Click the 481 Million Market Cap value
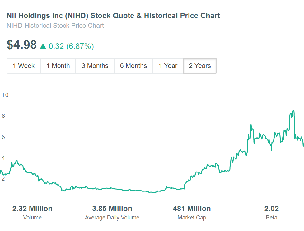Screen dimensions: 304x231 [192, 209]
